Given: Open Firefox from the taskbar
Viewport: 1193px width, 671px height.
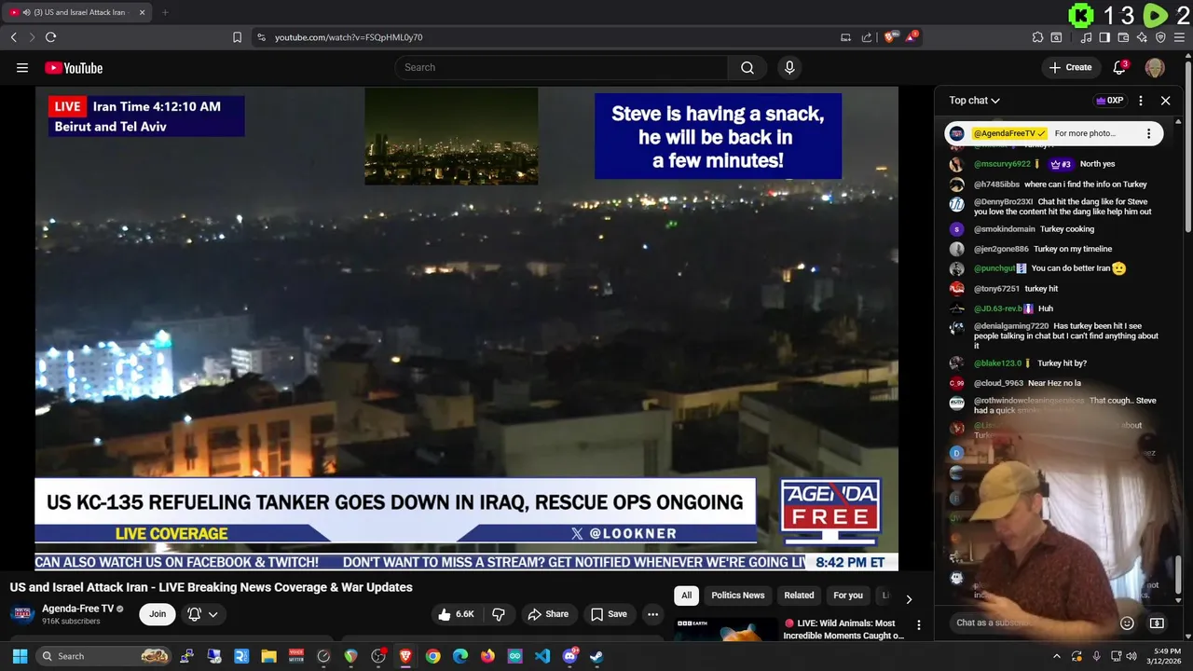Looking at the screenshot, I should click(487, 656).
